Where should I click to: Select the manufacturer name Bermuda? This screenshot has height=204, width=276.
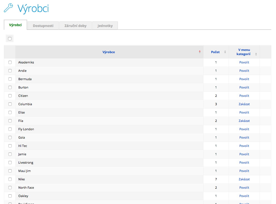click(25, 79)
